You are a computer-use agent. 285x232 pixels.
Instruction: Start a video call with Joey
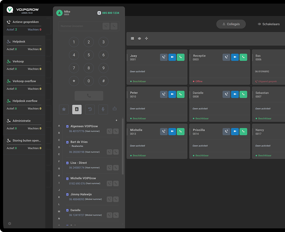[172, 57]
